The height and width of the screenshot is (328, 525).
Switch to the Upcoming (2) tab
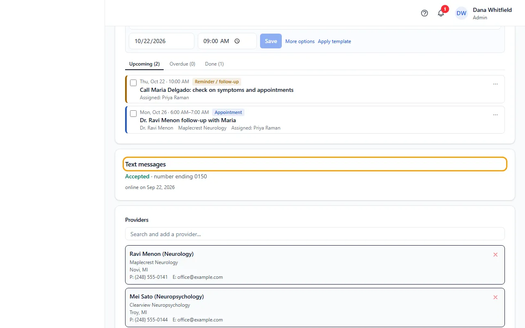click(144, 64)
